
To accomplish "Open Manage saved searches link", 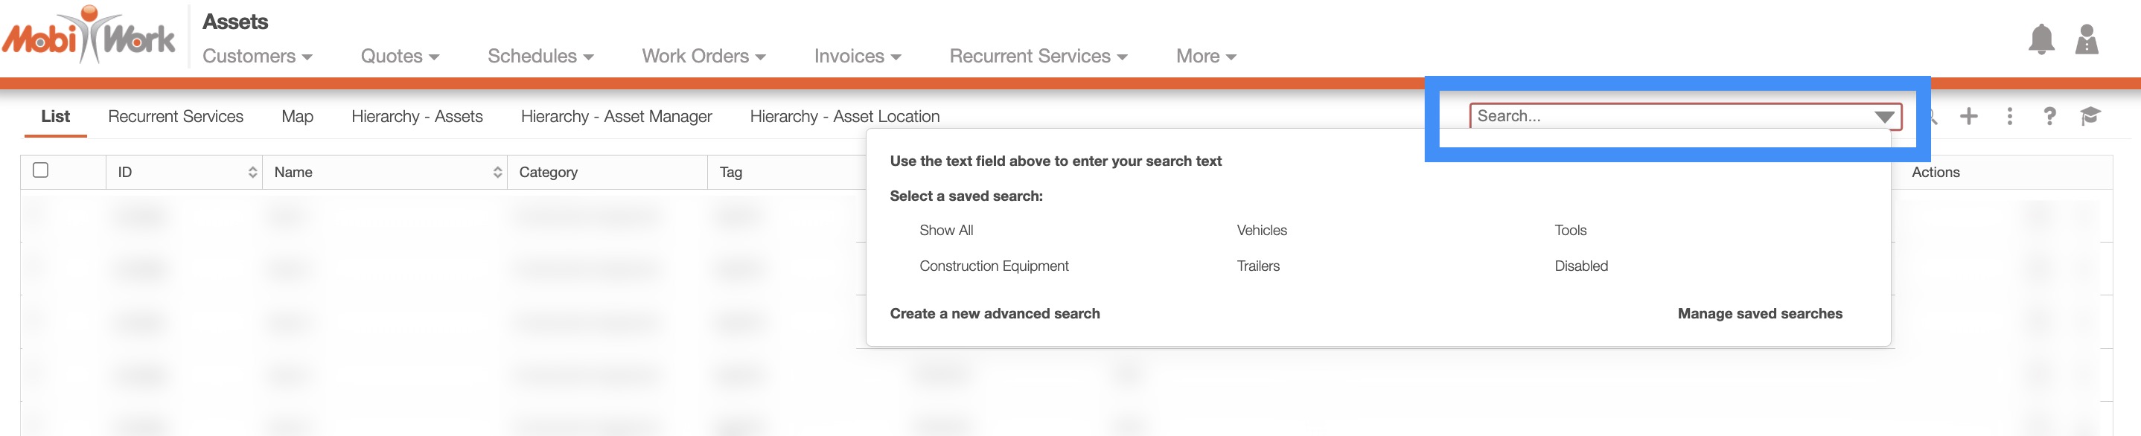I will (x=1760, y=313).
